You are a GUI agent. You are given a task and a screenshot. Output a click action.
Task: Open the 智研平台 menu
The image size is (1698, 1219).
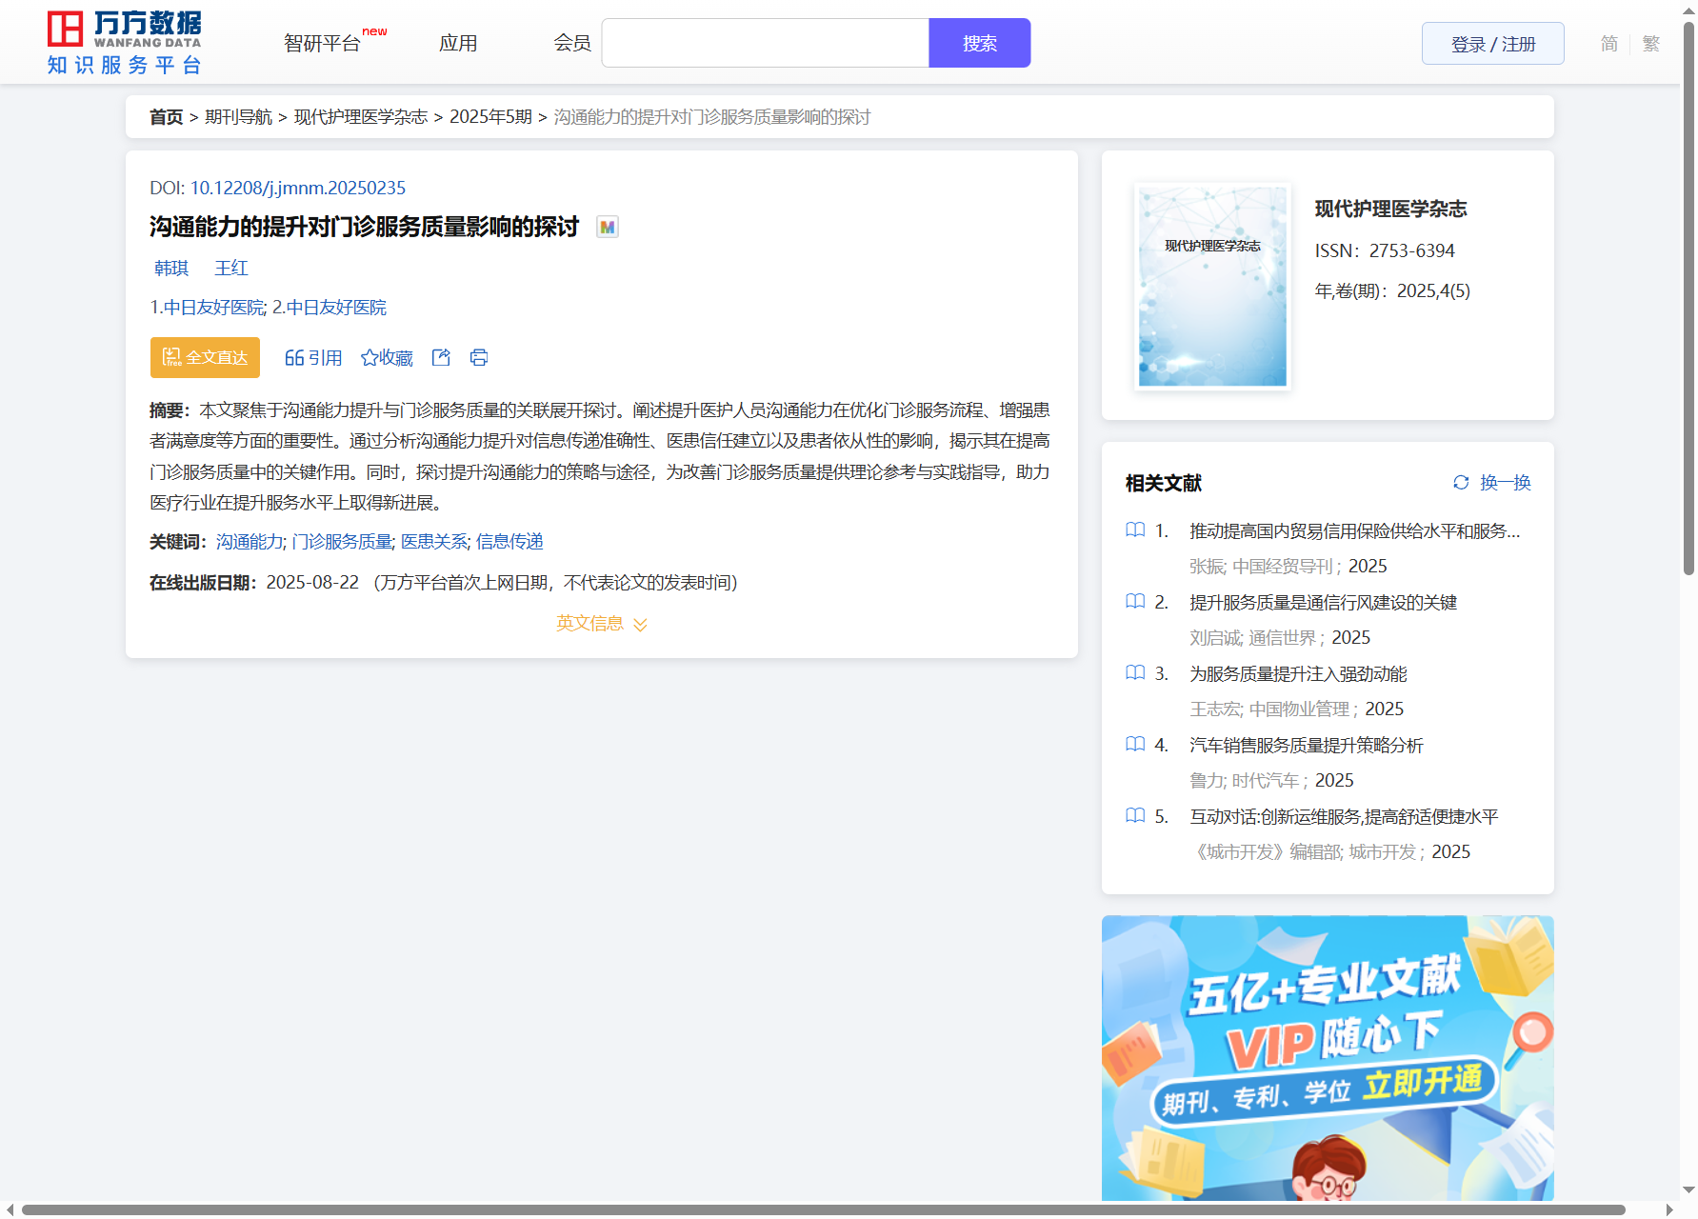pos(323,44)
